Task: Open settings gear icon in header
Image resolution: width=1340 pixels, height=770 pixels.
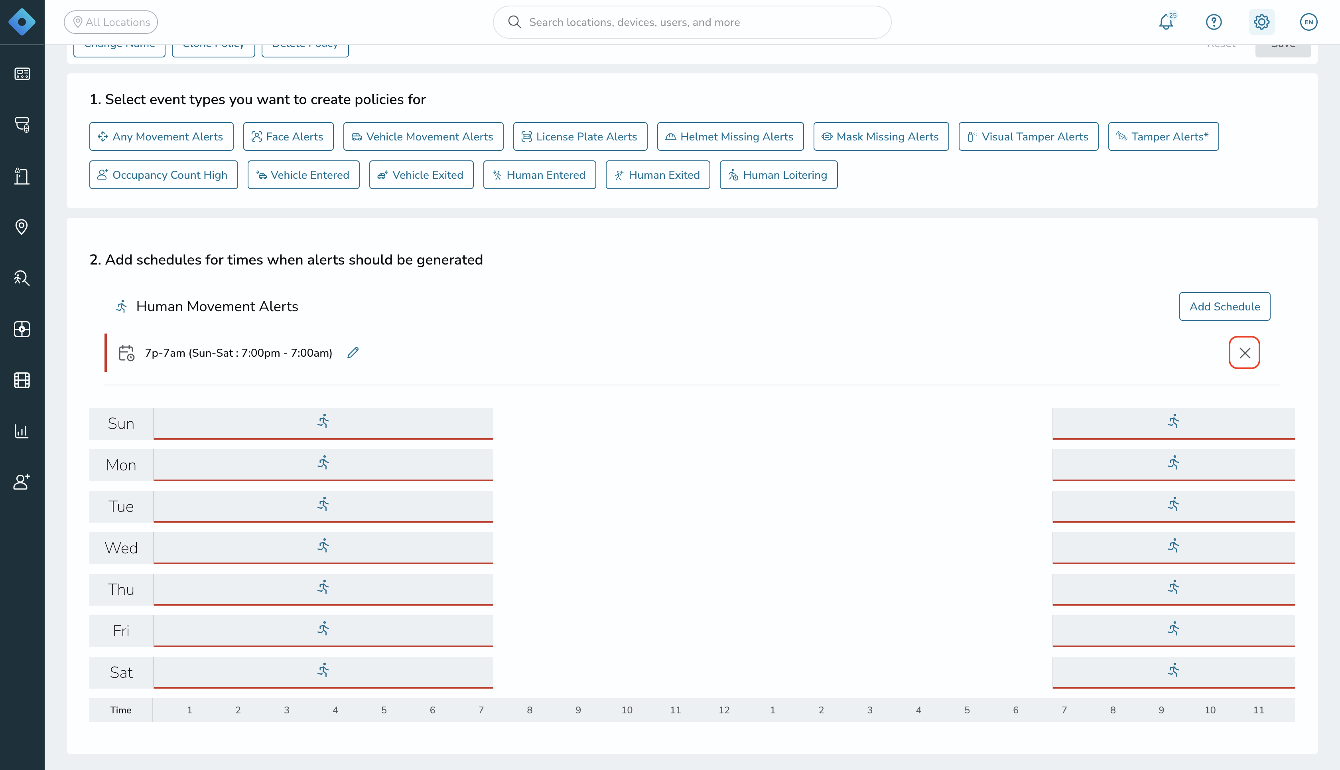Action: coord(1261,22)
